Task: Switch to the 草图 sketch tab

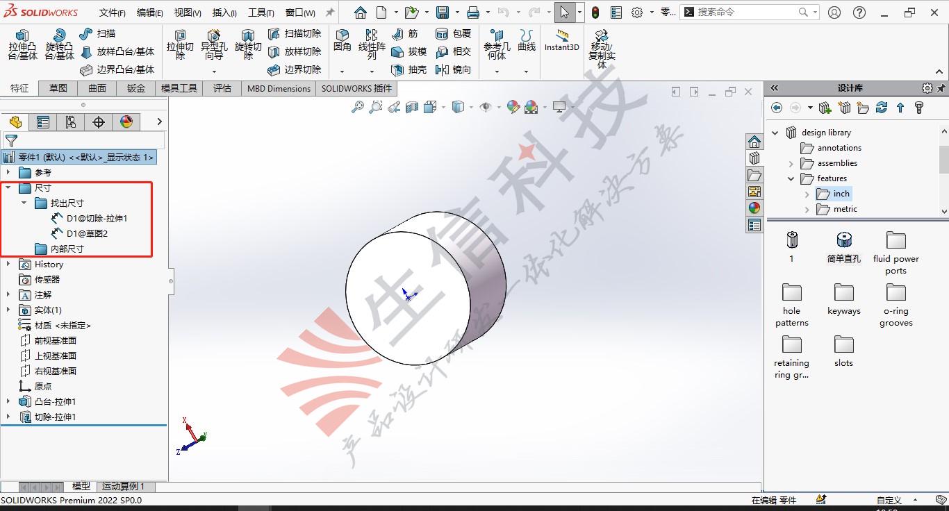Action: pos(58,88)
